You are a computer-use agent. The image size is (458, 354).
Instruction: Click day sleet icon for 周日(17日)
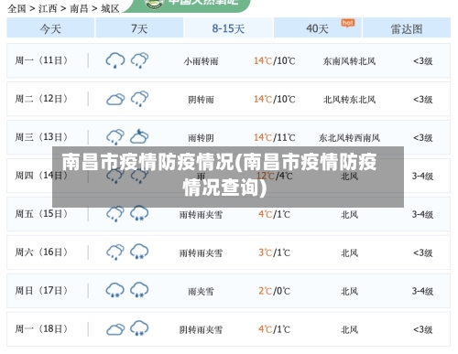[x=115, y=290]
